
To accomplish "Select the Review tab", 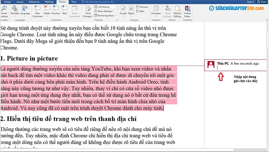I will (x=62, y=2).
